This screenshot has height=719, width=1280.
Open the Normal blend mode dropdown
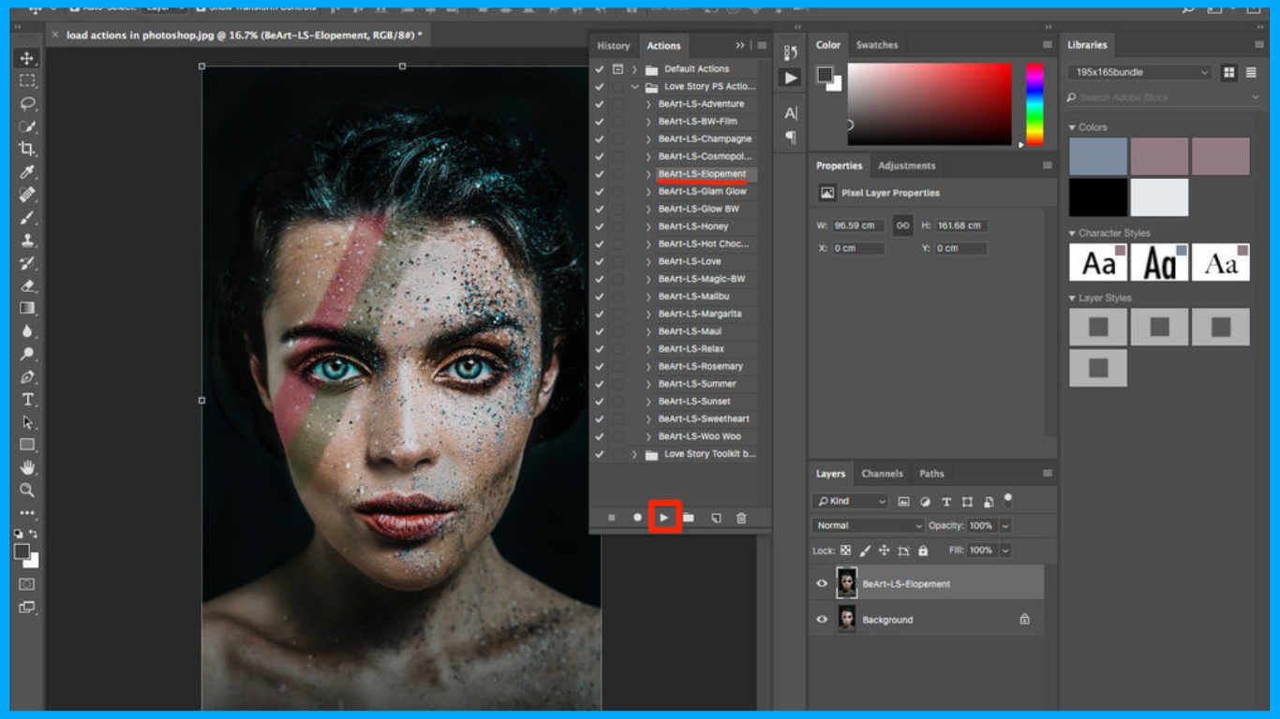point(869,526)
